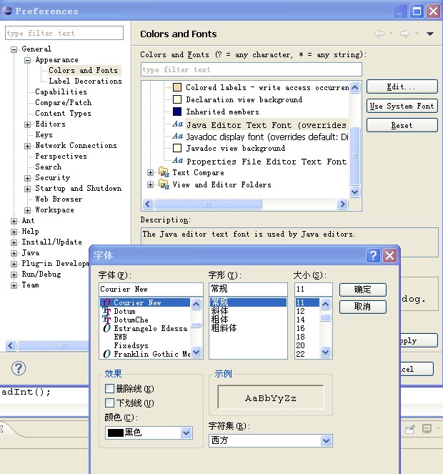Select font size 14 in the size list
Viewport: 443px width, 474px height.
[x=301, y=320]
